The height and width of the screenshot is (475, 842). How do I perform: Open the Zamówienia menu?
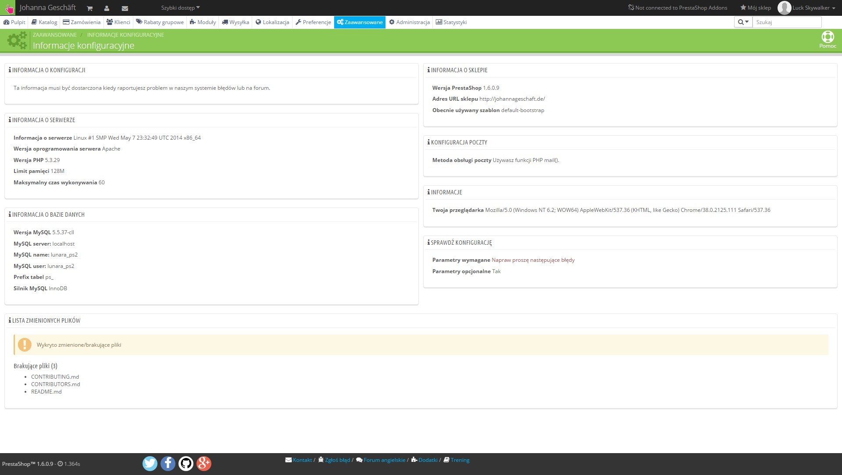pos(82,22)
